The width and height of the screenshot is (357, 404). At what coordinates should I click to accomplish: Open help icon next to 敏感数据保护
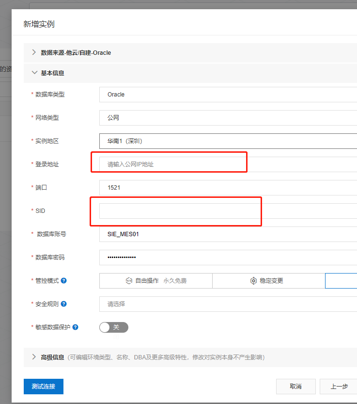(x=76, y=327)
